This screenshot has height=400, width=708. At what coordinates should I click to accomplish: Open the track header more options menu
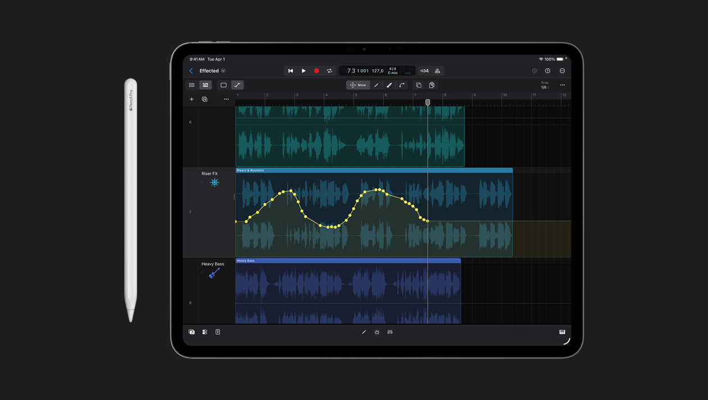coord(226,99)
